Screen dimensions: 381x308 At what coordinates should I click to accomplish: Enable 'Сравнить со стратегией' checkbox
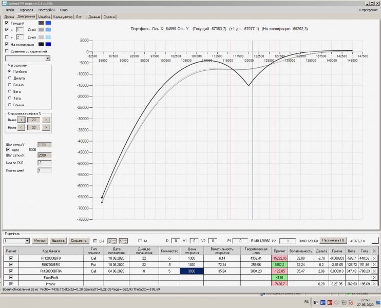pos(7,51)
